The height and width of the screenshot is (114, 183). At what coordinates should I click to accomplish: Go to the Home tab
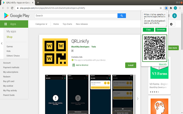click(x=56, y=24)
